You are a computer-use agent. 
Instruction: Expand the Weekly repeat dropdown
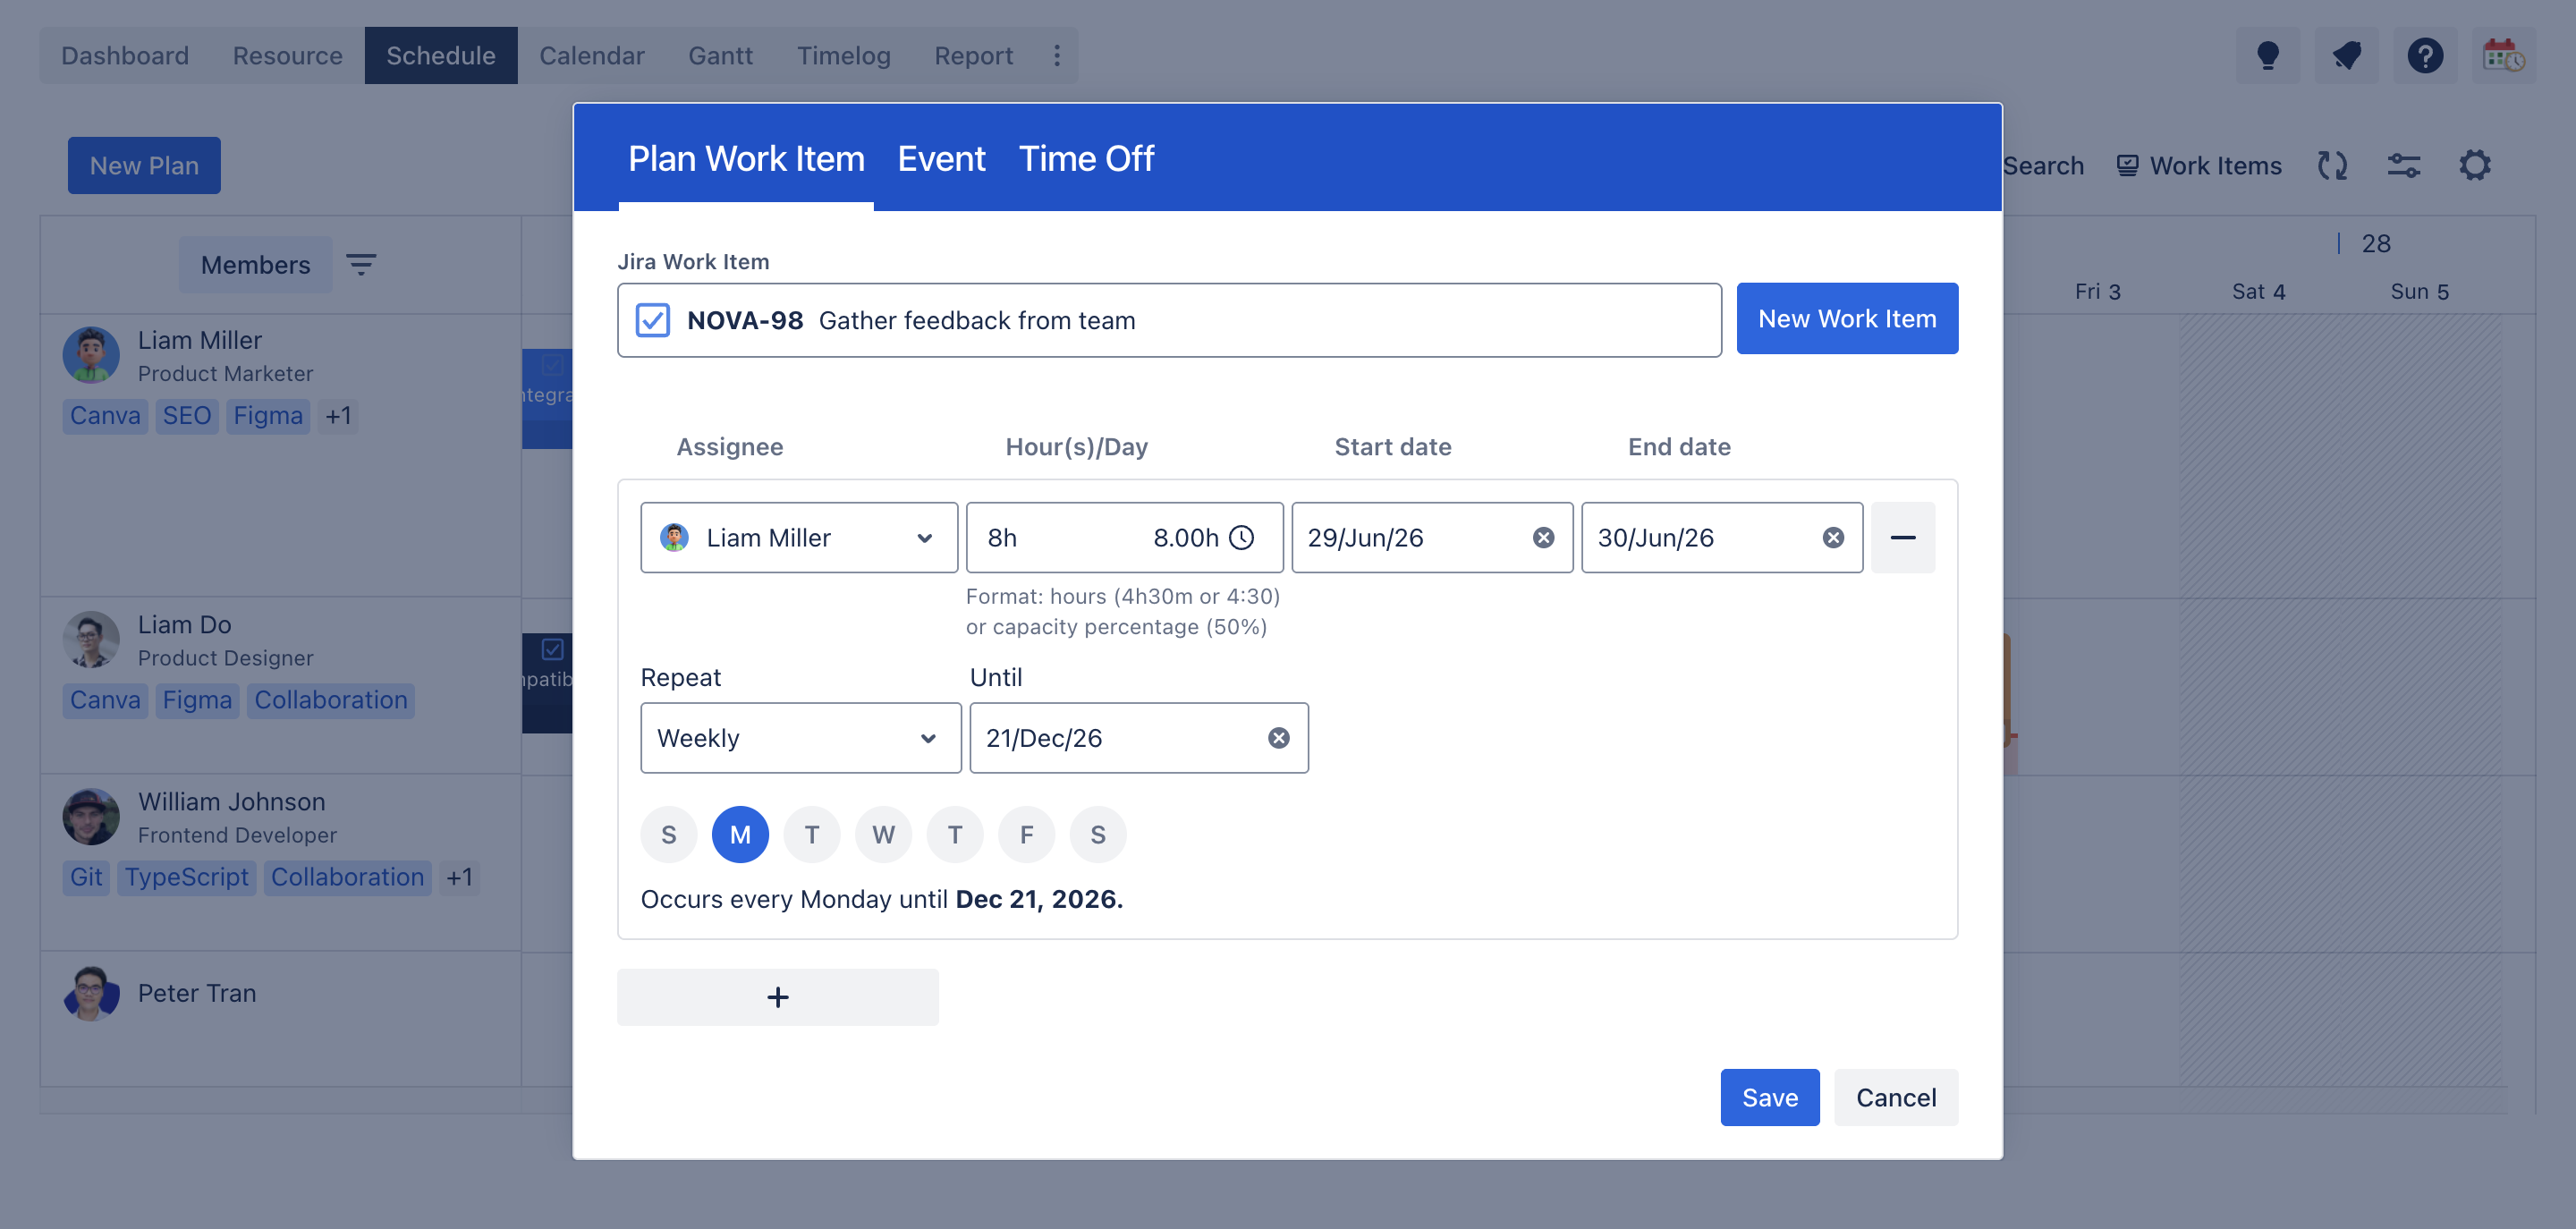tap(801, 738)
